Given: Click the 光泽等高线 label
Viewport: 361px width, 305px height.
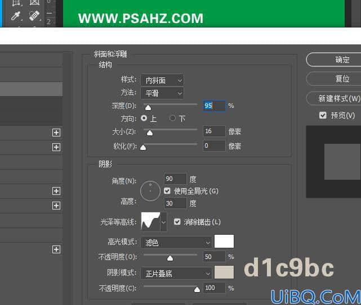Looking at the screenshot, I should [x=118, y=222].
